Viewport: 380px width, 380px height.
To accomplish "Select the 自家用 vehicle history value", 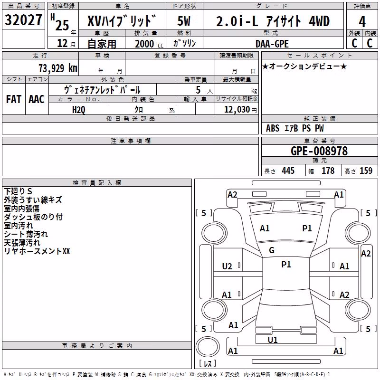I will coord(102,44).
